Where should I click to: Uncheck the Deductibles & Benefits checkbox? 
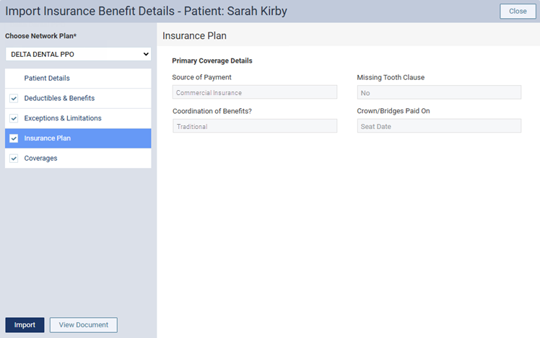tap(14, 98)
